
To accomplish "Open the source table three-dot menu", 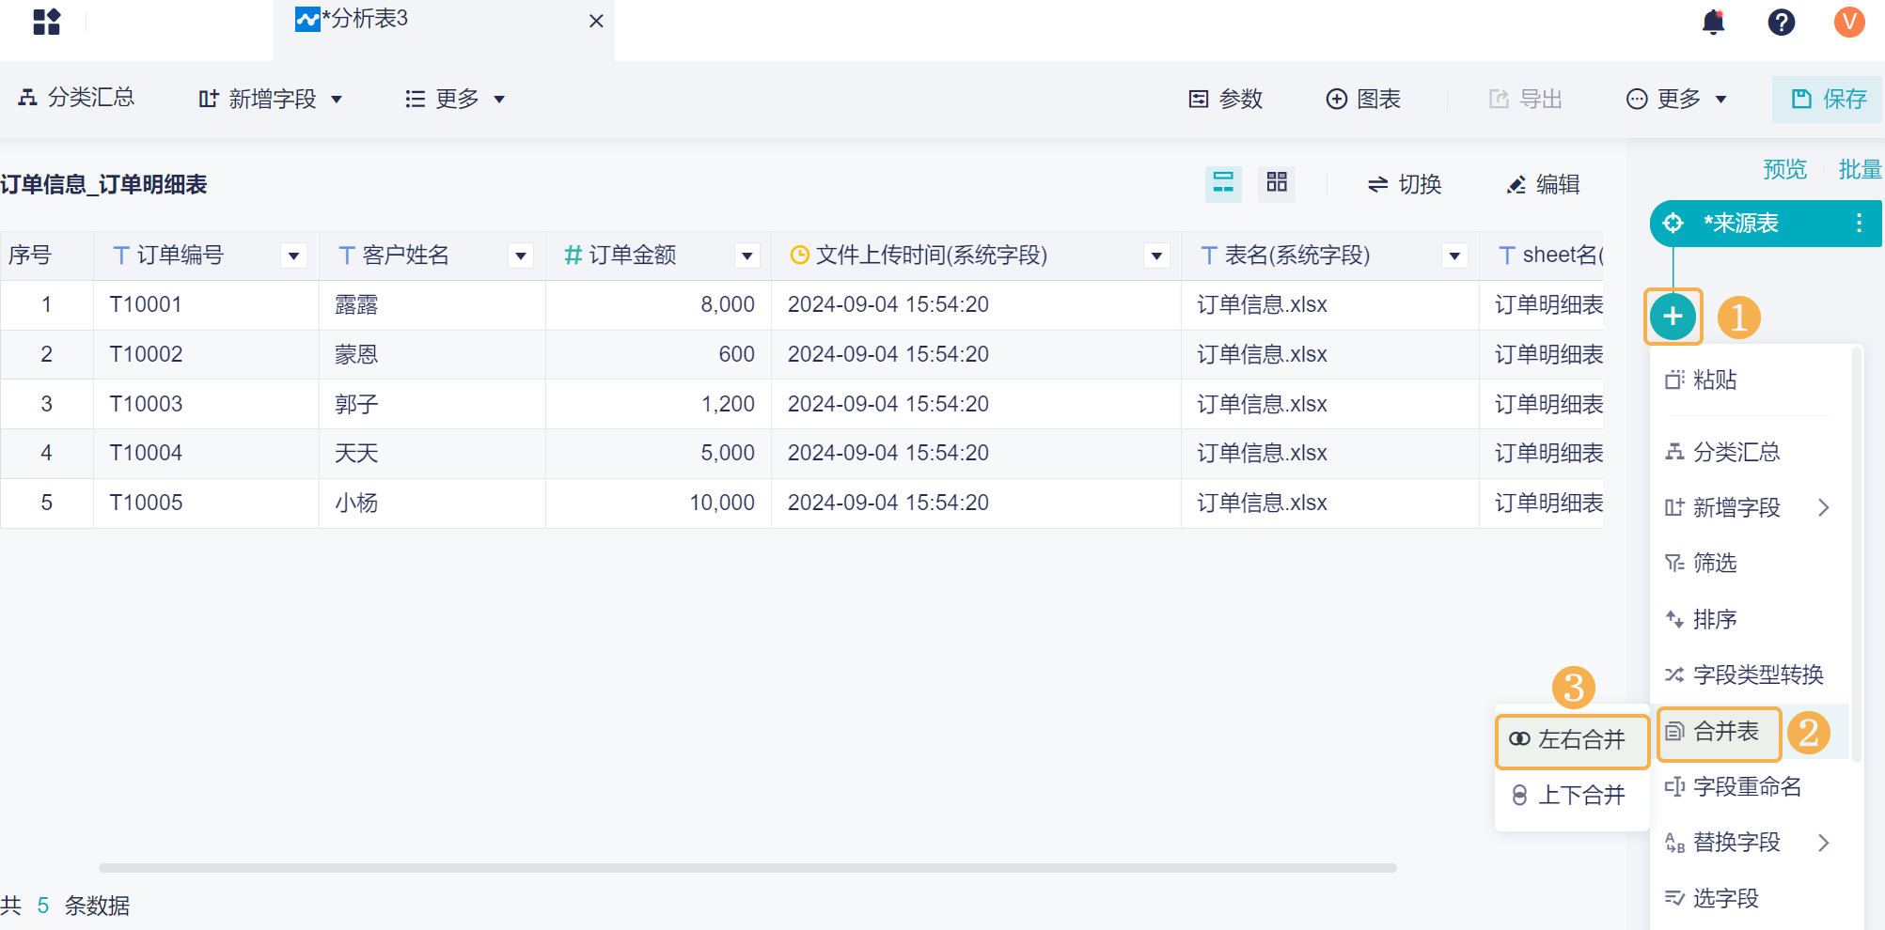I will (x=1858, y=223).
